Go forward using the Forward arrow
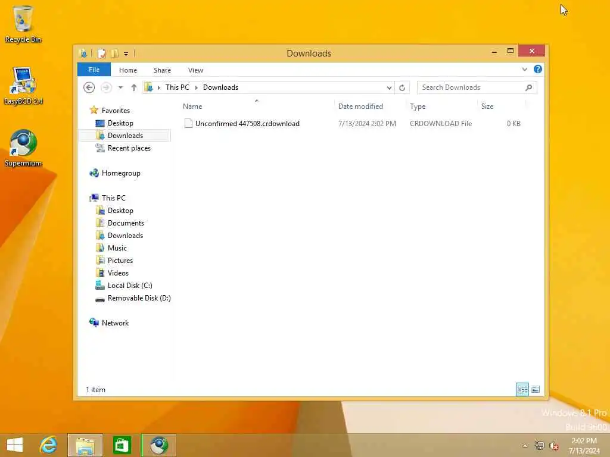The image size is (610, 457). pos(106,87)
